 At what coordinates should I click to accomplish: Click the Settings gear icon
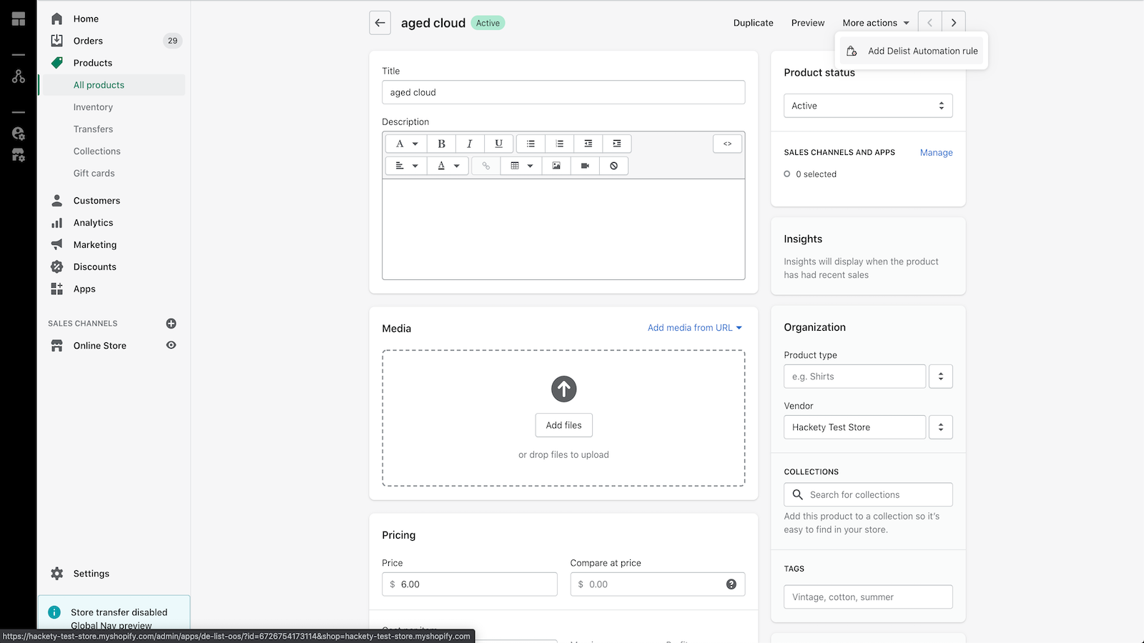pos(57,574)
